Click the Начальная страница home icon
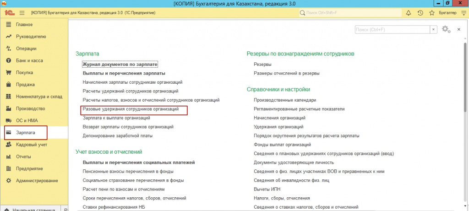The image size is (469, 211). pyautogui.click(x=6, y=210)
